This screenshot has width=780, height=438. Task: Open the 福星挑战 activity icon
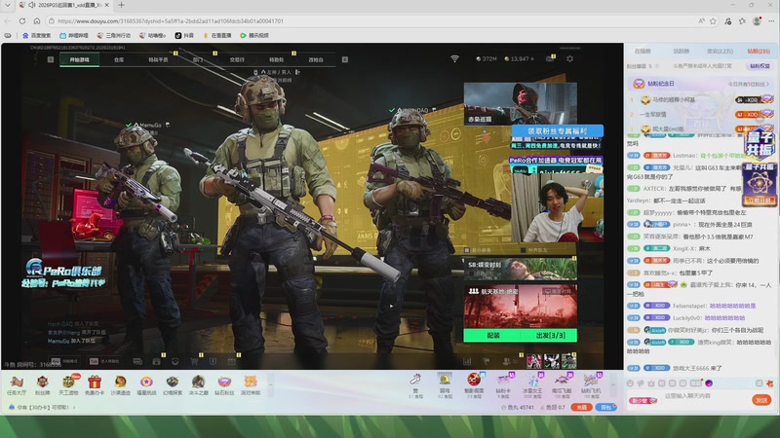146,385
